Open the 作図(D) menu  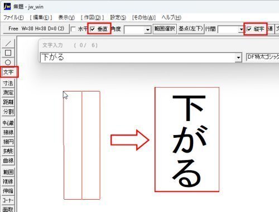point(92,17)
